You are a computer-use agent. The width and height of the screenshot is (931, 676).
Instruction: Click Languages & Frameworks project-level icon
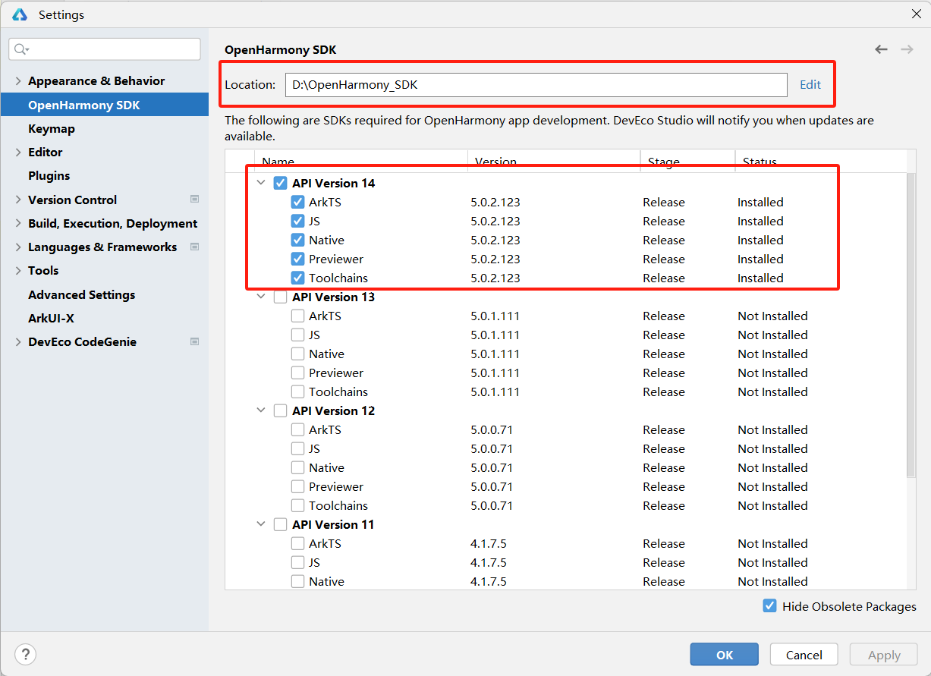(x=194, y=247)
